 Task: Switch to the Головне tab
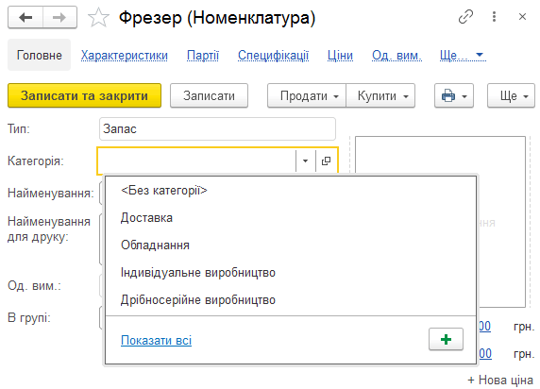click(x=40, y=55)
